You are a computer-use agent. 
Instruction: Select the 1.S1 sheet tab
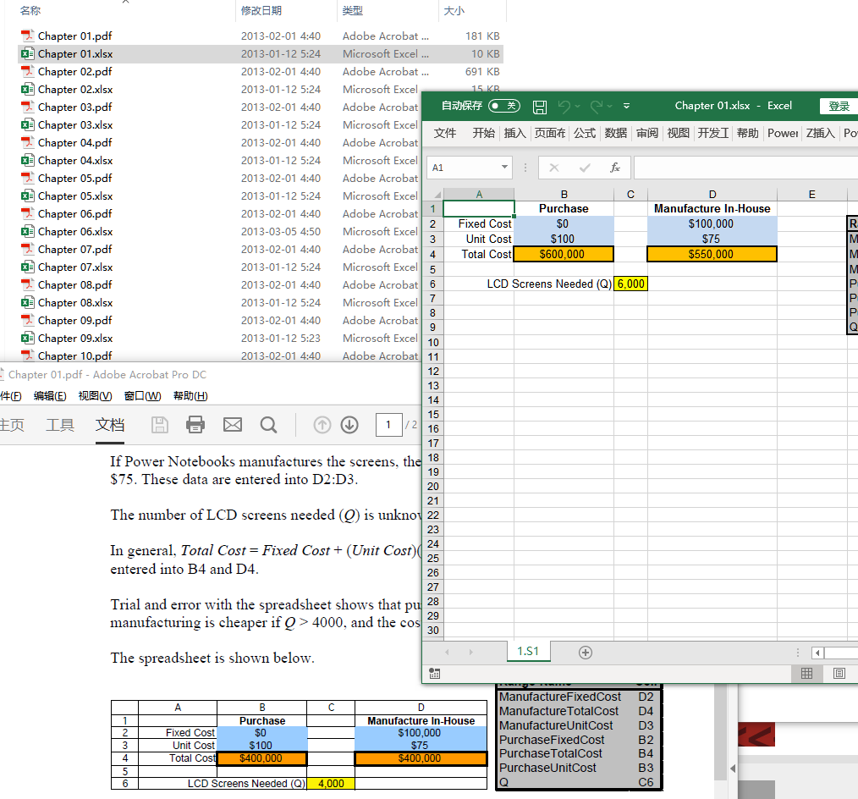528,651
